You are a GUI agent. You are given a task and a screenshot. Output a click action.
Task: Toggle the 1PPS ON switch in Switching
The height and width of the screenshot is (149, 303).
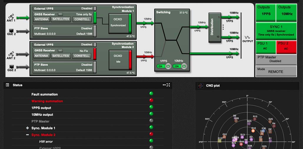click(163, 66)
